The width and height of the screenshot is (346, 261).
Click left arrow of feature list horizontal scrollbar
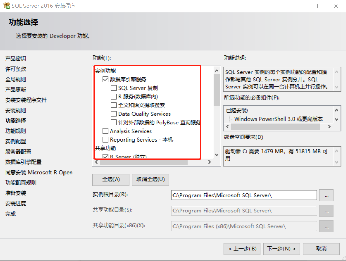coord(96,162)
